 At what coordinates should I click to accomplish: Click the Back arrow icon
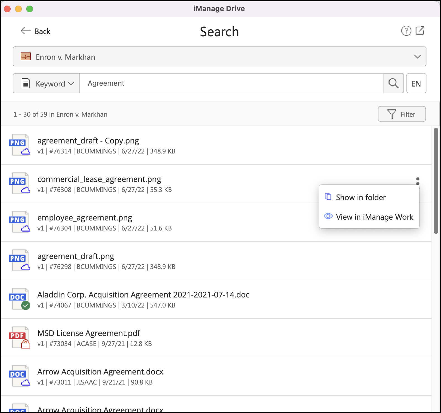[x=25, y=31]
